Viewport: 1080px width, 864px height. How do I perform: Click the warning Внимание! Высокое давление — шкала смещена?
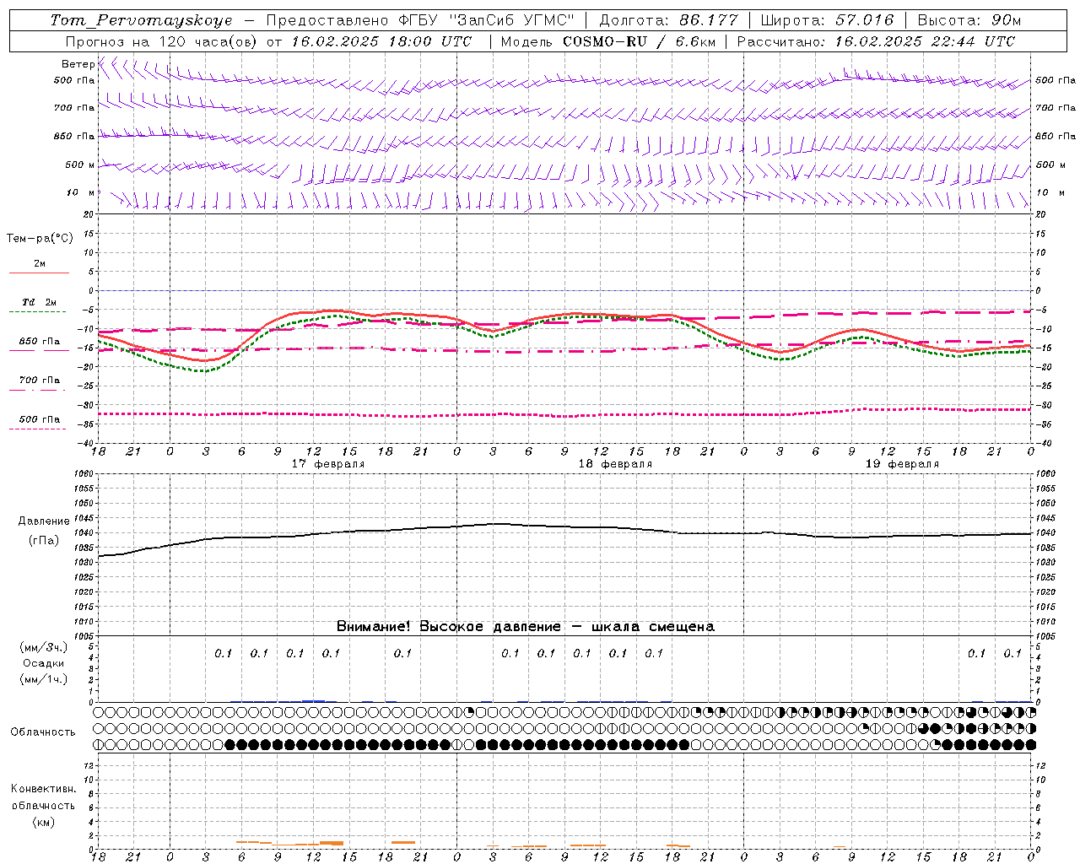(x=525, y=627)
